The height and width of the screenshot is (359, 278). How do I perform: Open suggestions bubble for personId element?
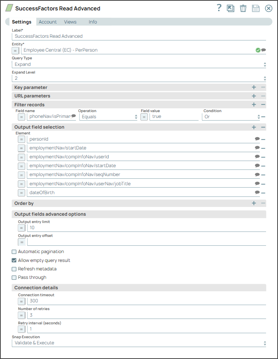(257, 139)
